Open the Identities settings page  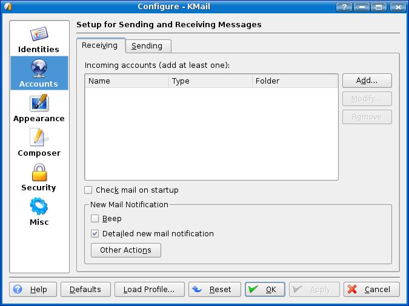tap(39, 39)
